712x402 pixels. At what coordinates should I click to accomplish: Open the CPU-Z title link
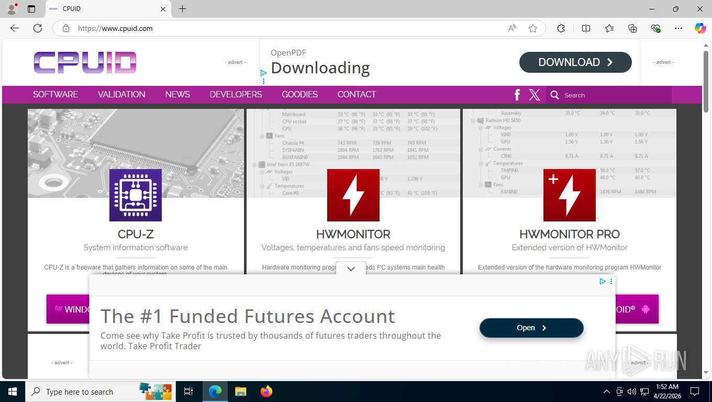136,234
